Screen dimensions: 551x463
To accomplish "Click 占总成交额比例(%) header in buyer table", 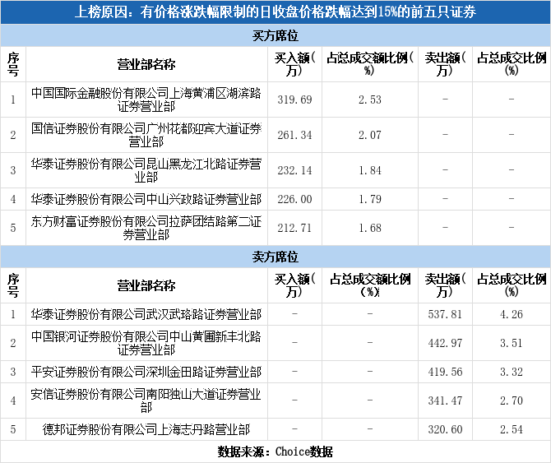I will 370,64.
